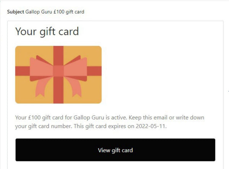The height and width of the screenshot is (169, 229).
Task: Click the expiry date 2022-05-11
Action: [150, 126]
